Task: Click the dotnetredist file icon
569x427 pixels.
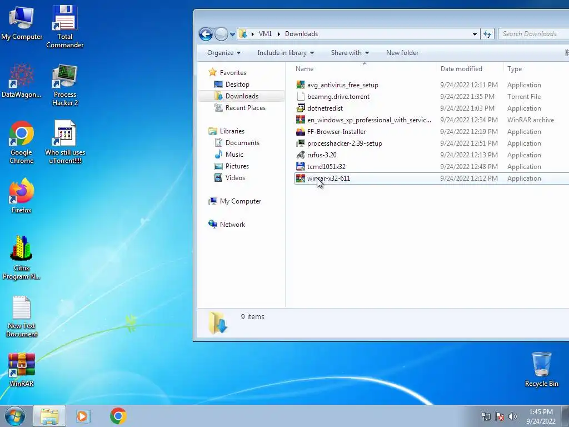Action: pyautogui.click(x=301, y=108)
